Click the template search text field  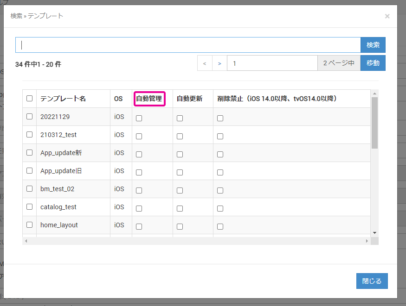188,45
